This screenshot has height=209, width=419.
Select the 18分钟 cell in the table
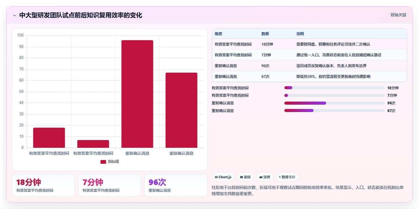coord(267,44)
